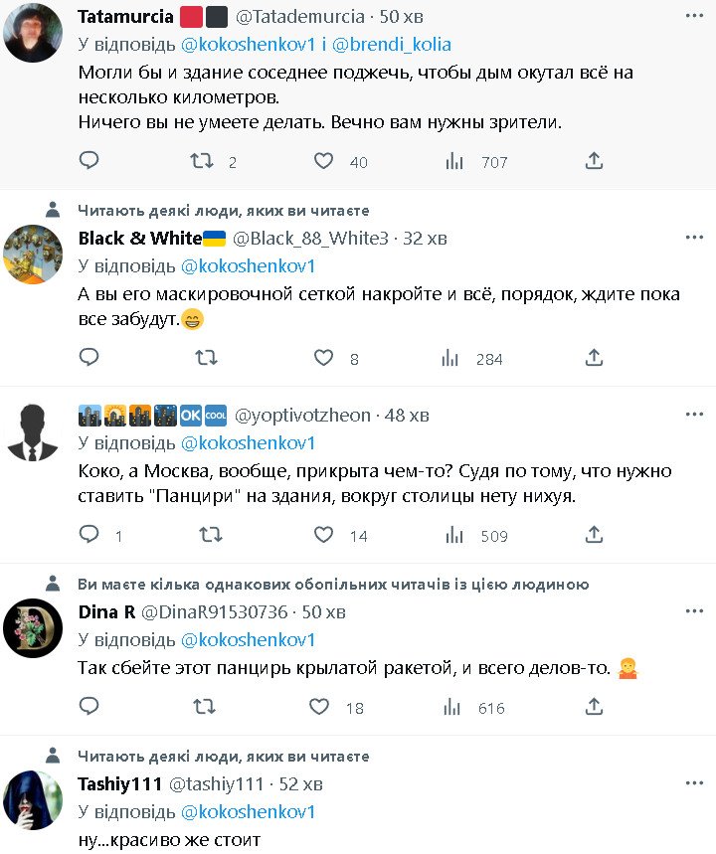The height and width of the screenshot is (854, 716).
Task: Reply to the yoptivotzheon tweet
Action: pos(89,535)
